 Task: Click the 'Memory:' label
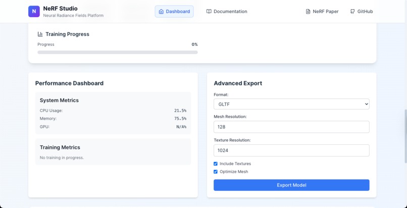[48, 119]
